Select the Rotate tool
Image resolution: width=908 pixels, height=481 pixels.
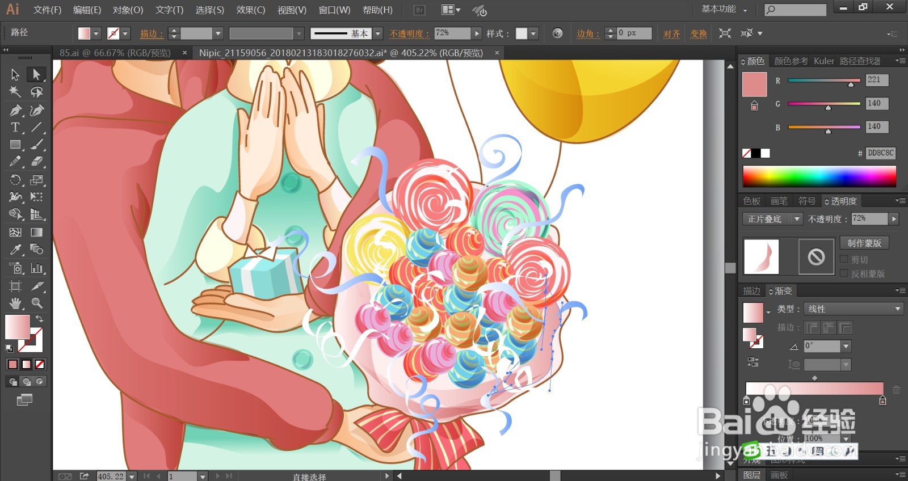coord(15,180)
